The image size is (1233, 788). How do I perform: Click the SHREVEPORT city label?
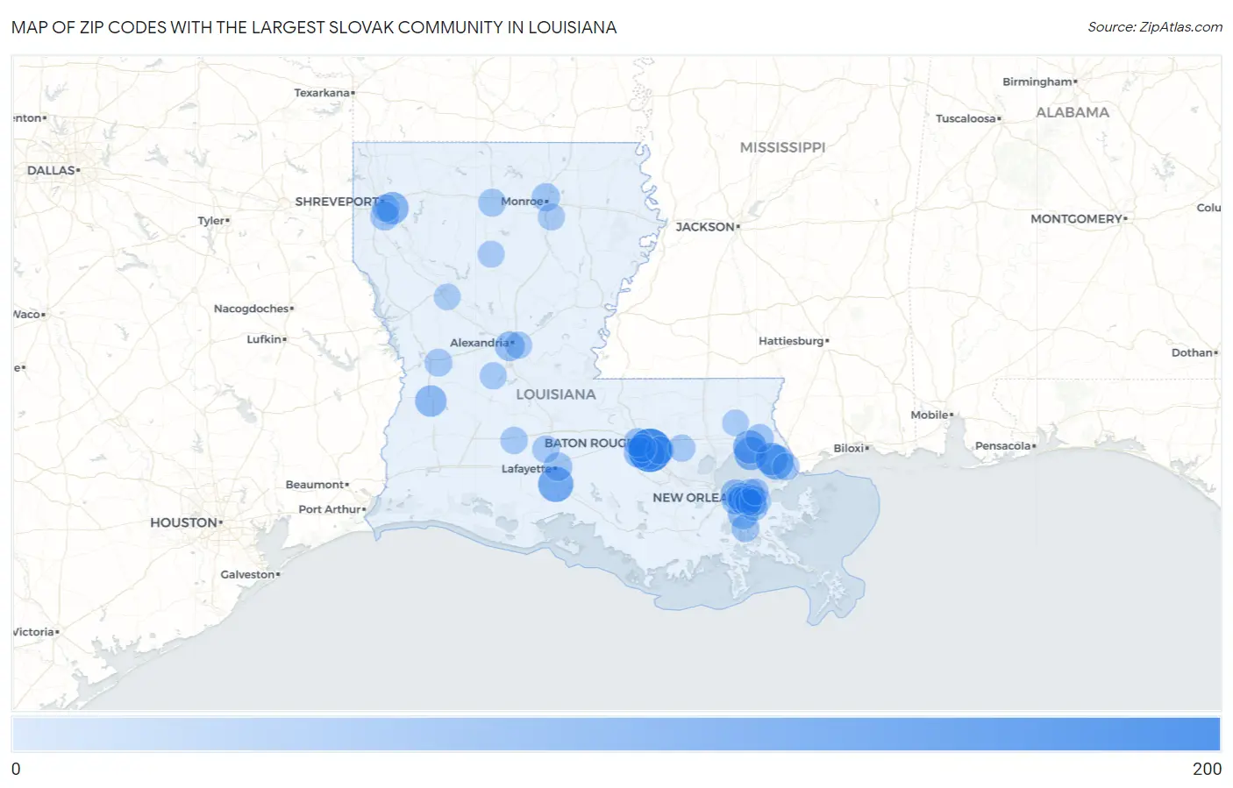(338, 201)
